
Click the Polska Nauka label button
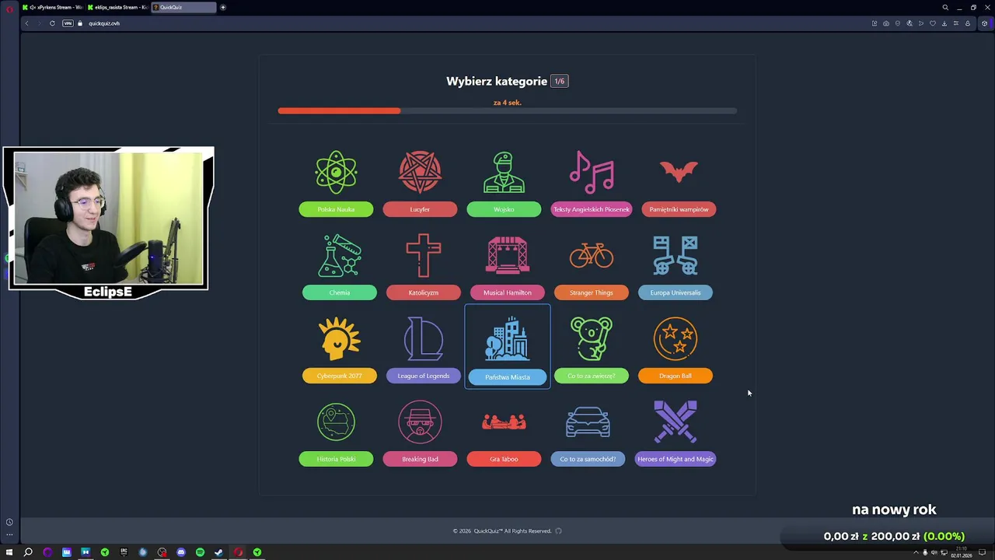[336, 209]
